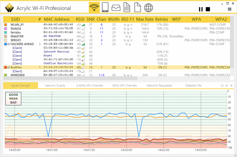Select the WIRE6969 network row
This screenshot has height=157, width=237.
[x=116, y=75]
